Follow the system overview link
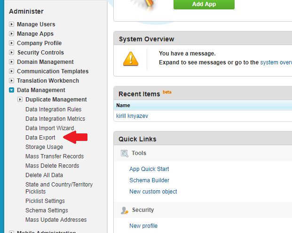The image size is (292, 233). [x=276, y=62]
